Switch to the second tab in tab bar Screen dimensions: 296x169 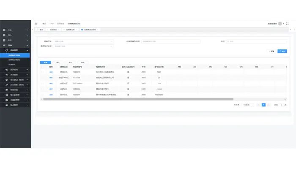53,30
